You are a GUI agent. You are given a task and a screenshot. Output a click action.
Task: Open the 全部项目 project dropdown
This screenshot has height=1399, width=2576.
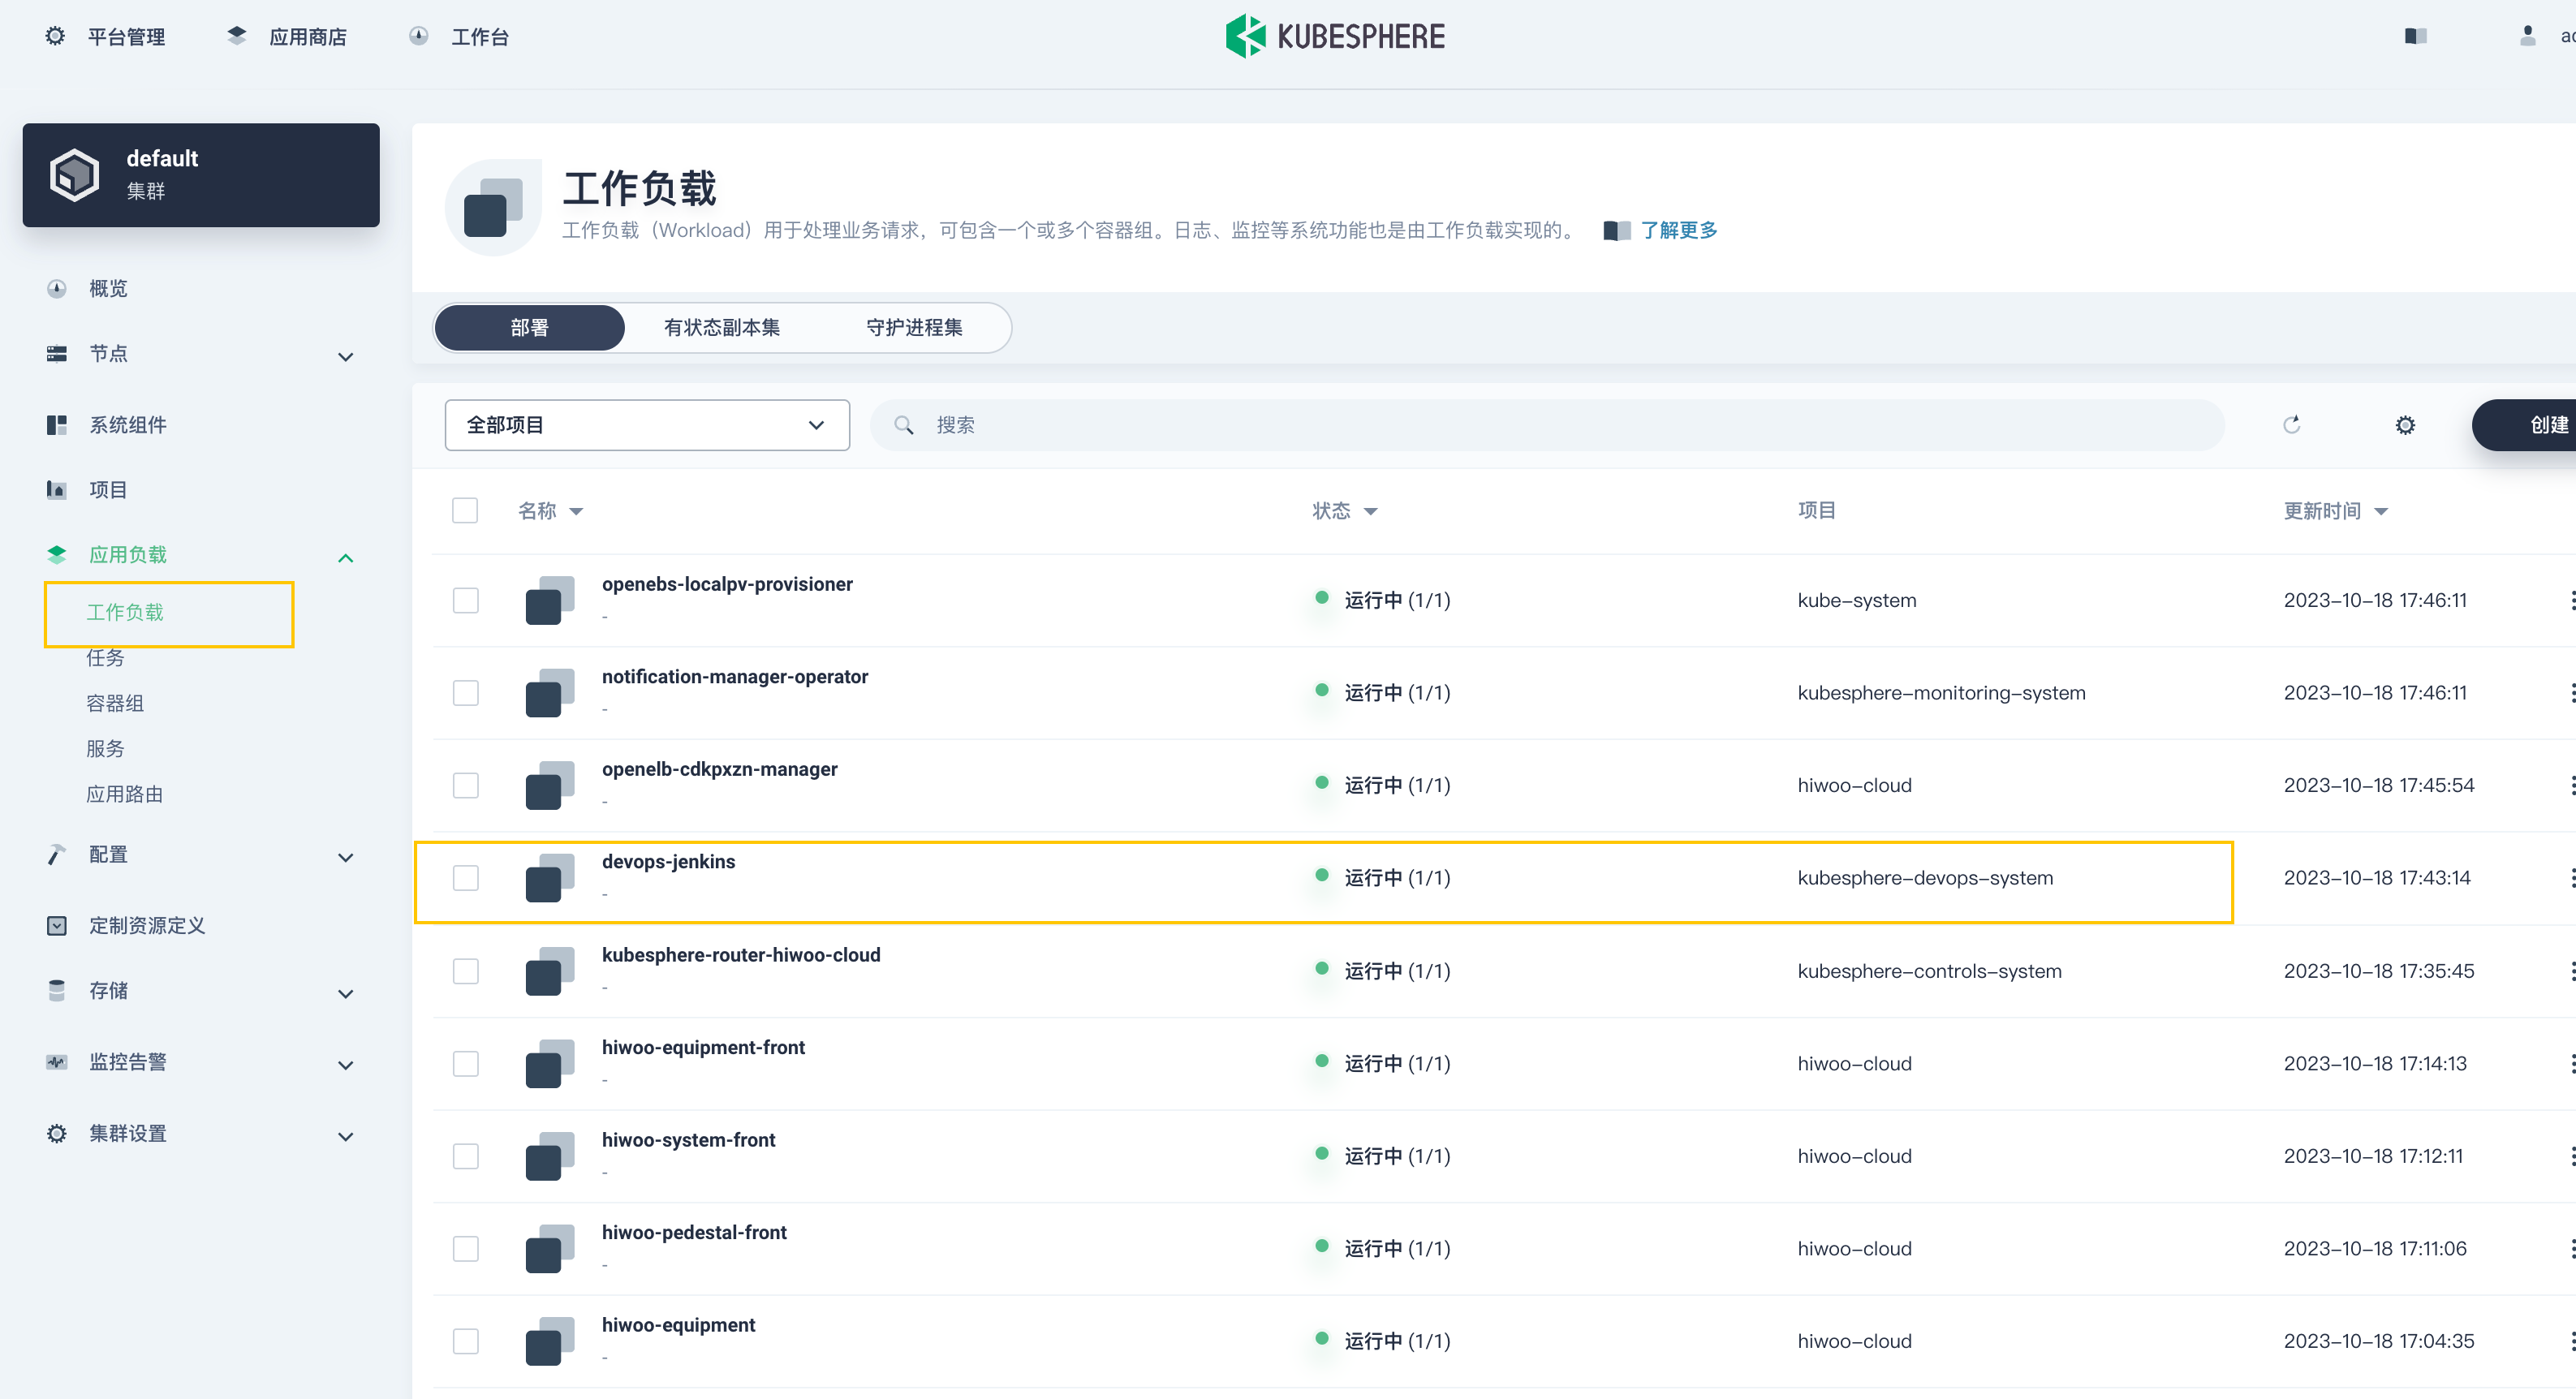pyautogui.click(x=646, y=425)
